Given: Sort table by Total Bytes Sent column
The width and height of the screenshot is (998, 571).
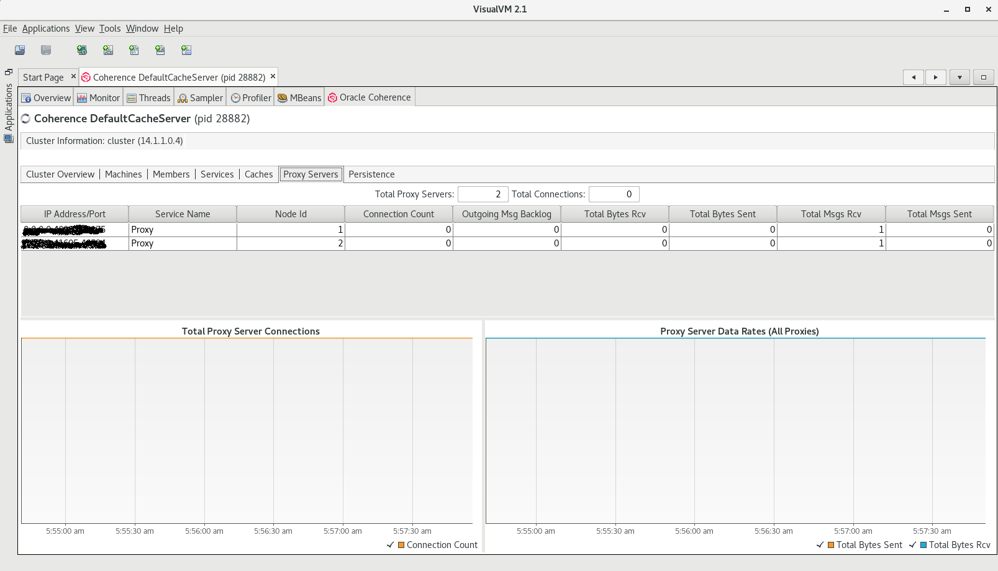Looking at the screenshot, I should click(x=723, y=214).
